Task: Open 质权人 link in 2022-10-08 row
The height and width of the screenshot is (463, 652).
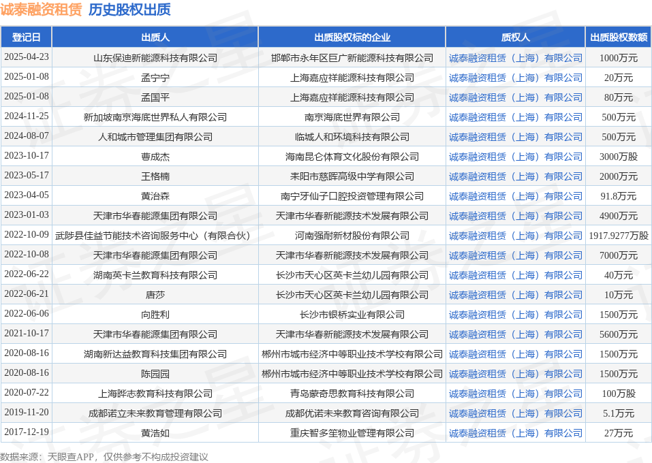Action: [515, 255]
